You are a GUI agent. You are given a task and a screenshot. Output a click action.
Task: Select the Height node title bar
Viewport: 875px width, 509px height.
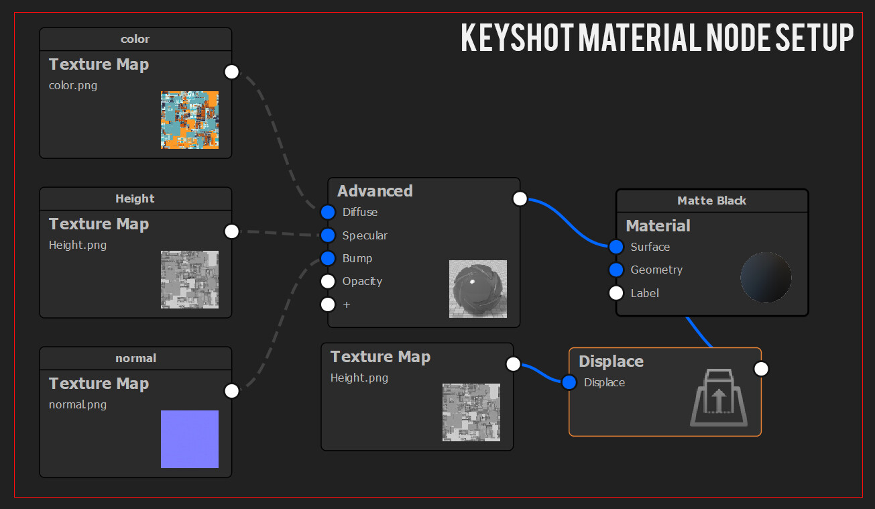135,199
